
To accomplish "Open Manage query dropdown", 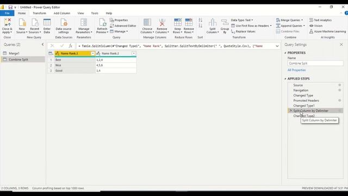I will 119,32.
